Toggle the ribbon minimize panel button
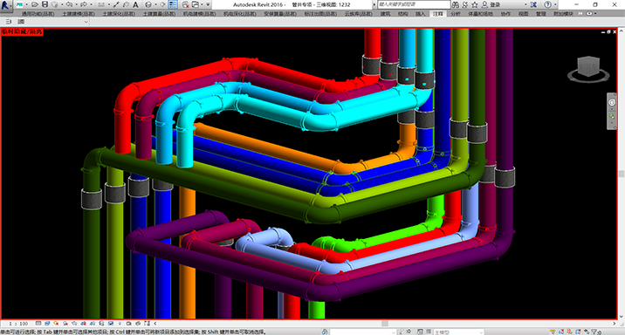Screen dimensions: 625x335 (x=589, y=14)
